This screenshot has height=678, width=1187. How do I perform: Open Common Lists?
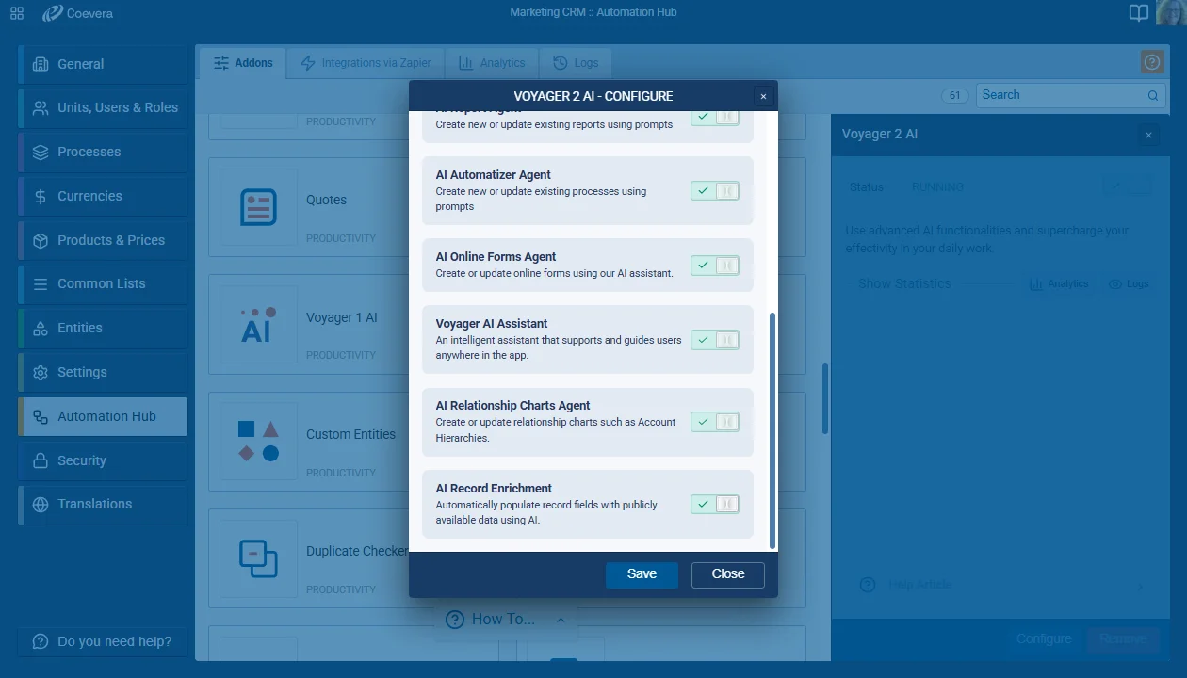click(103, 283)
